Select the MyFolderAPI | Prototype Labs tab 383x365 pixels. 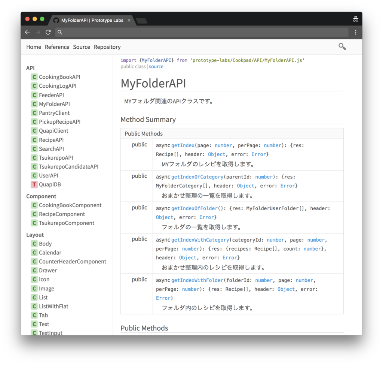pyautogui.click(x=92, y=20)
